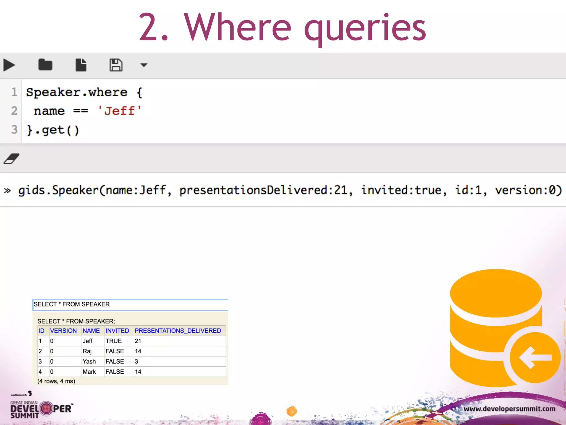The width and height of the screenshot is (566, 425).
Task: Open the www.developersummit.com link
Action: point(509,409)
